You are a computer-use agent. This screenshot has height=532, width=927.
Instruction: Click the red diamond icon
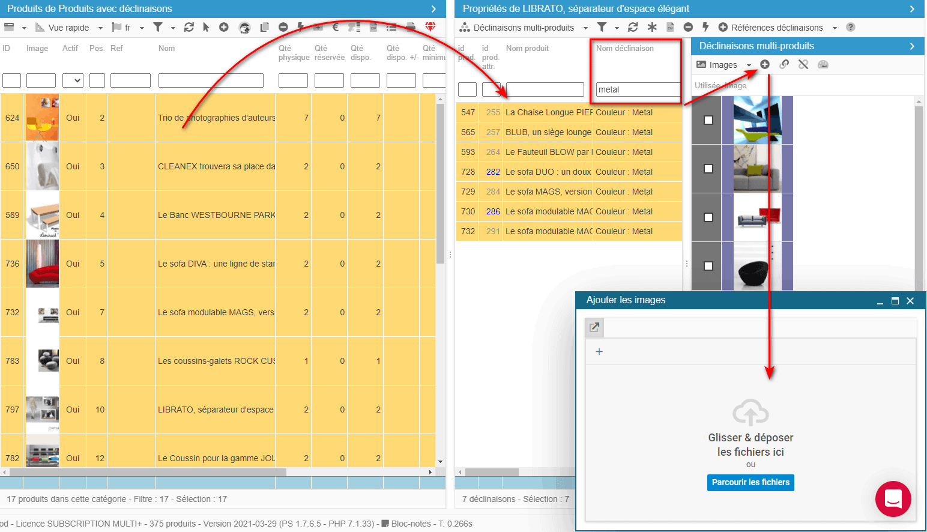point(430,27)
